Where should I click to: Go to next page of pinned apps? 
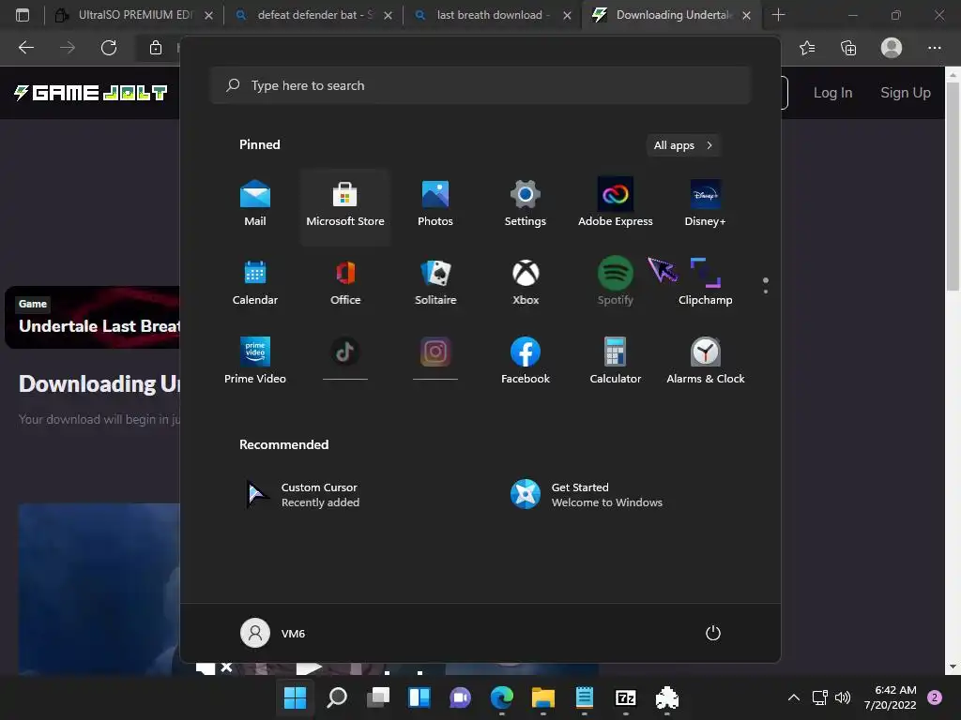coord(766,291)
